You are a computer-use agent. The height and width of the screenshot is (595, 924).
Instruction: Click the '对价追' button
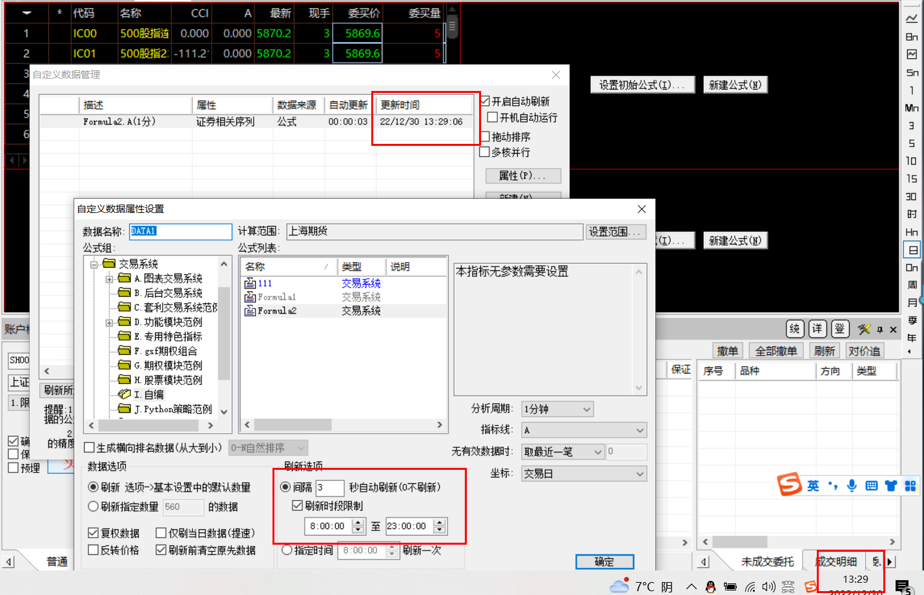(x=864, y=351)
